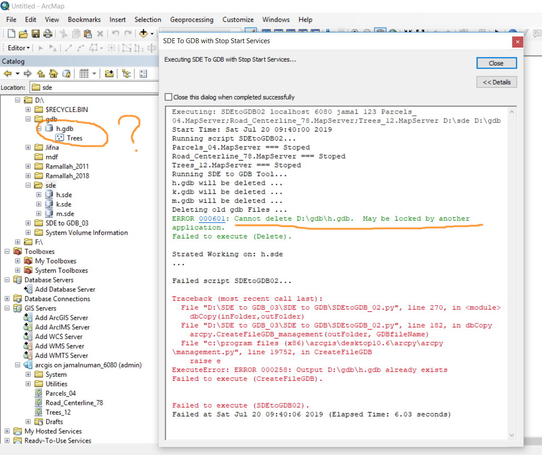The height and width of the screenshot is (455, 542).
Task: Select the Trees feature class
Action: (x=69, y=138)
